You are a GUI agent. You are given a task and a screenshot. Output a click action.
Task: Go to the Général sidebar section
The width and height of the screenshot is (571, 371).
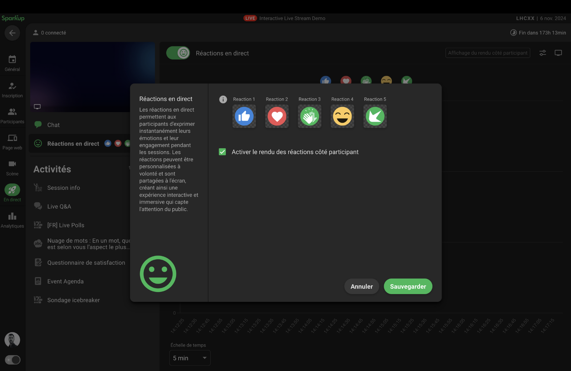[12, 63]
